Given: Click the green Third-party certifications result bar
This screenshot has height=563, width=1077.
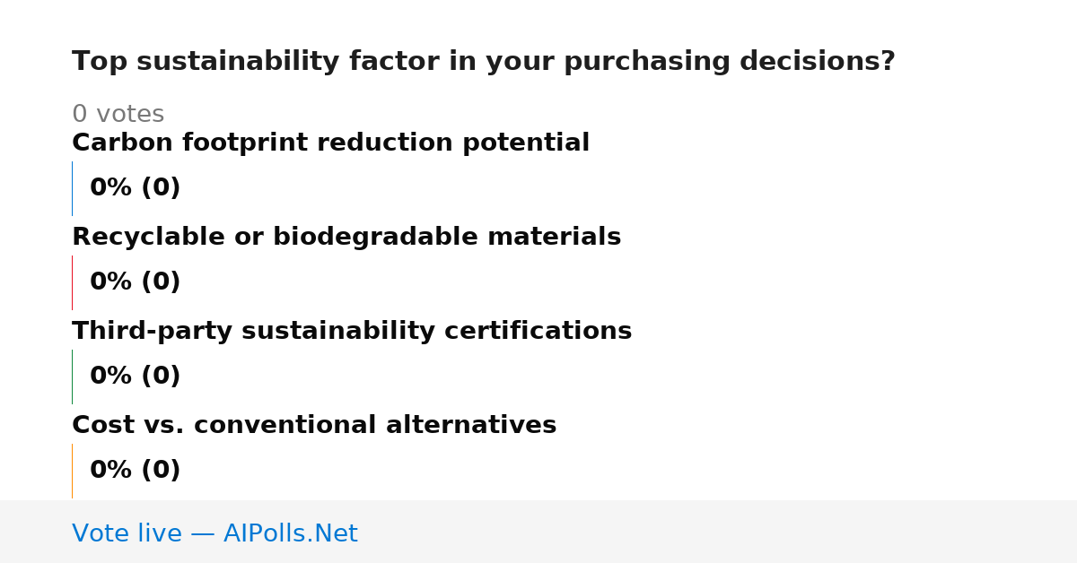Looking at the screenshot, I should point(72,377).
